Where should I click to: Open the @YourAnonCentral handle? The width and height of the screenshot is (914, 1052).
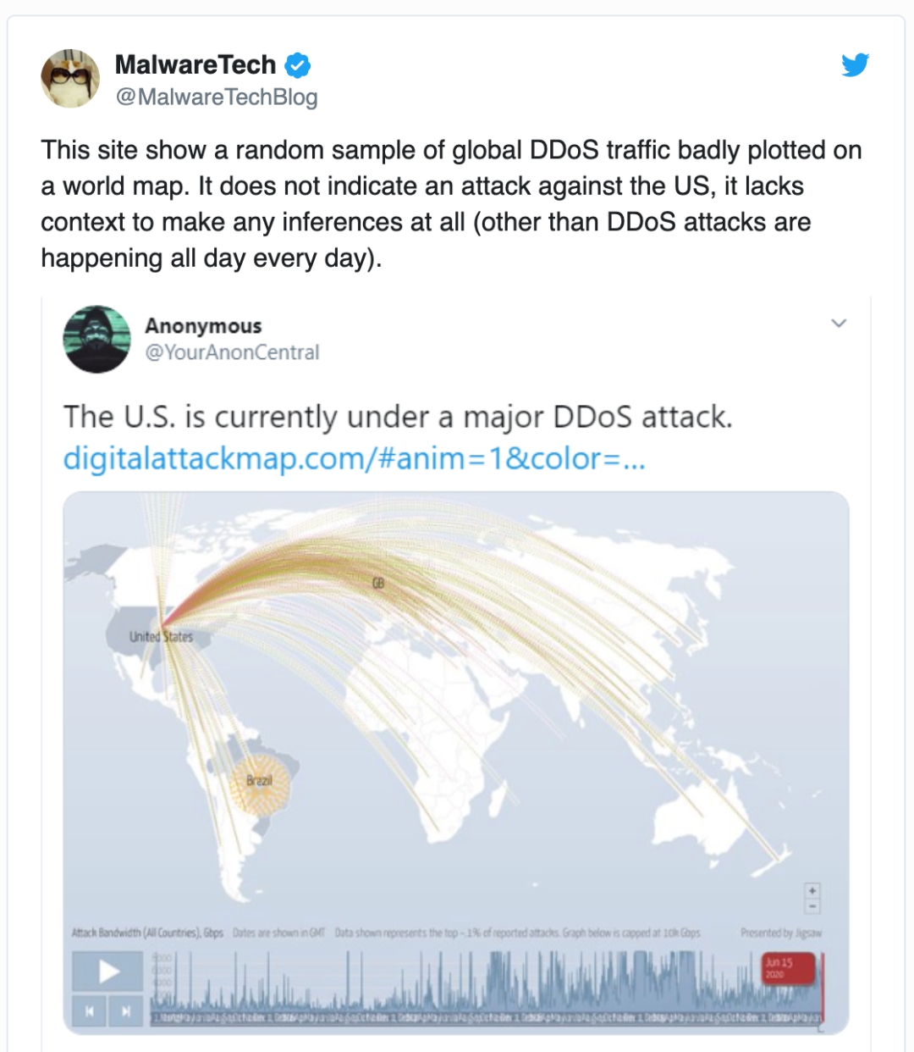[x=233, y=352]
